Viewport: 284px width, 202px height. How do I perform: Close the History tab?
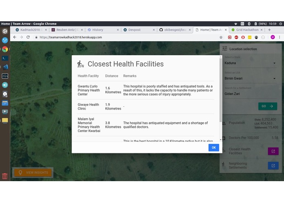point(118,30)
